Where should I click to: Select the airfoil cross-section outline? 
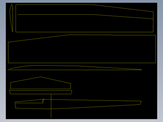click(11, 18)
